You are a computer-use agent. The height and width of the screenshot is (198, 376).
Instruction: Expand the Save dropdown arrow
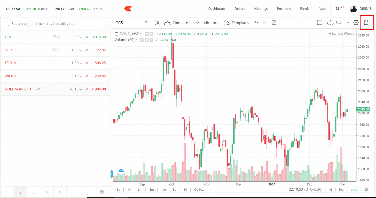coord(348,23)
